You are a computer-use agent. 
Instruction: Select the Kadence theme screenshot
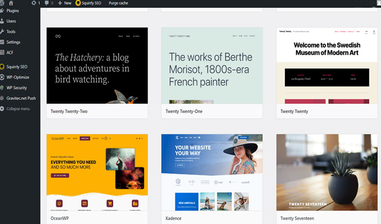coord(212,172)
